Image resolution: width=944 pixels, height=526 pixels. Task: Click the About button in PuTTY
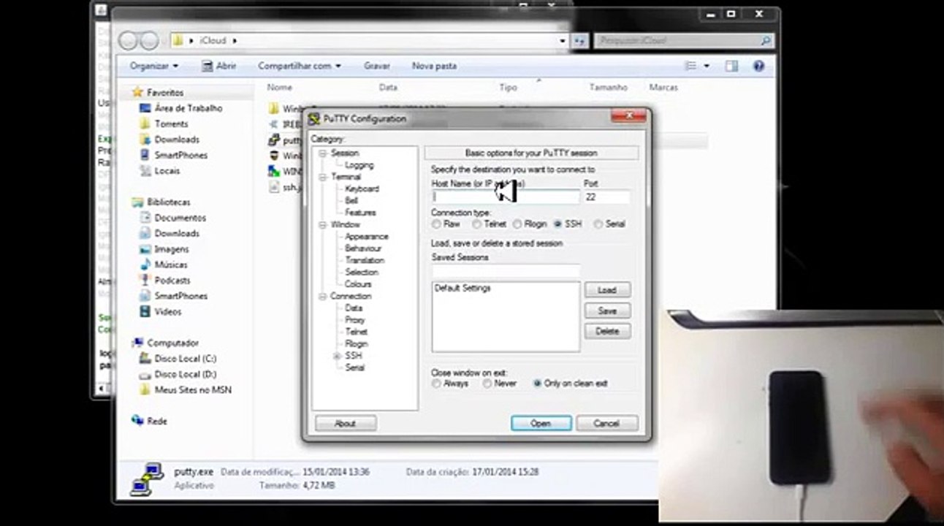[x=345, y=424]
